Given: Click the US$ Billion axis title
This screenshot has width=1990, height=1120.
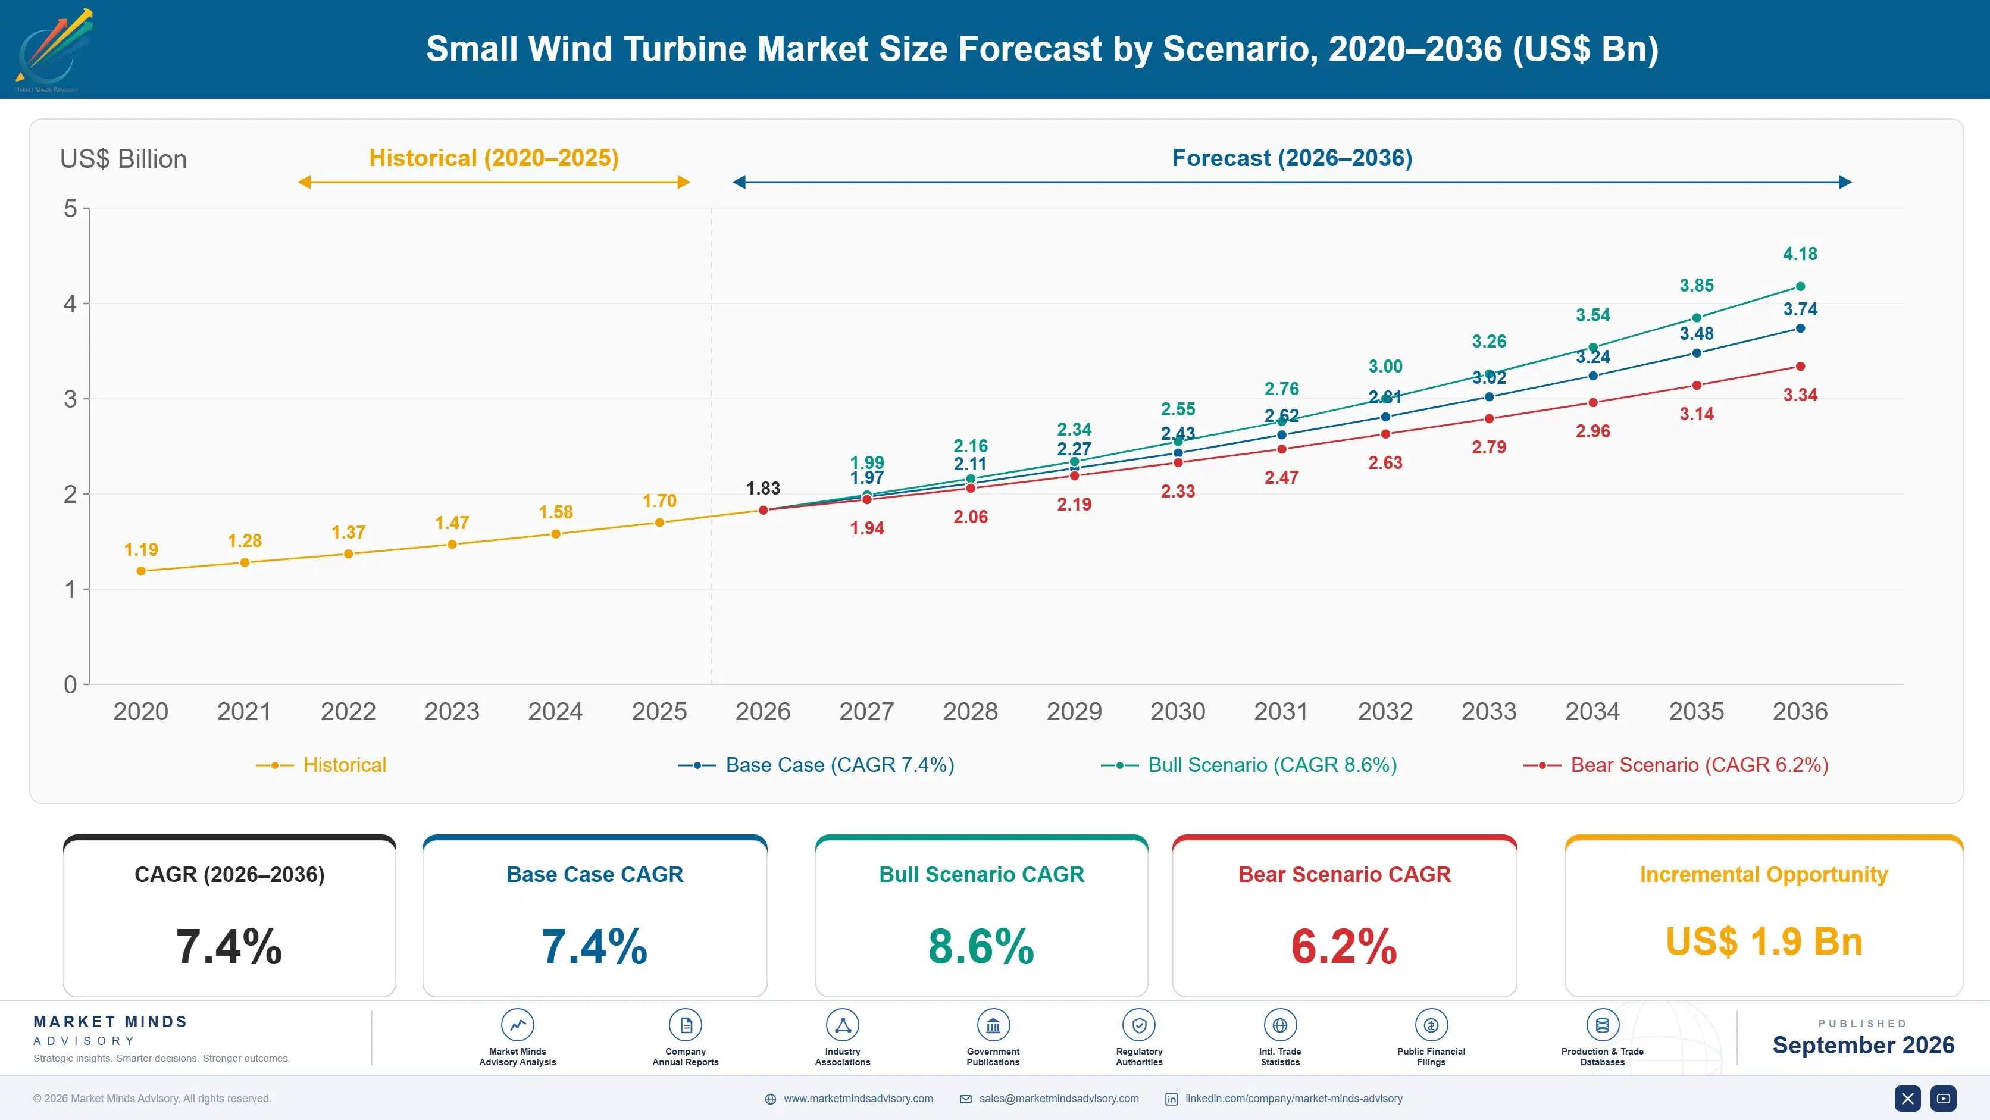Looking at the screenshot, I should (124, 158).
